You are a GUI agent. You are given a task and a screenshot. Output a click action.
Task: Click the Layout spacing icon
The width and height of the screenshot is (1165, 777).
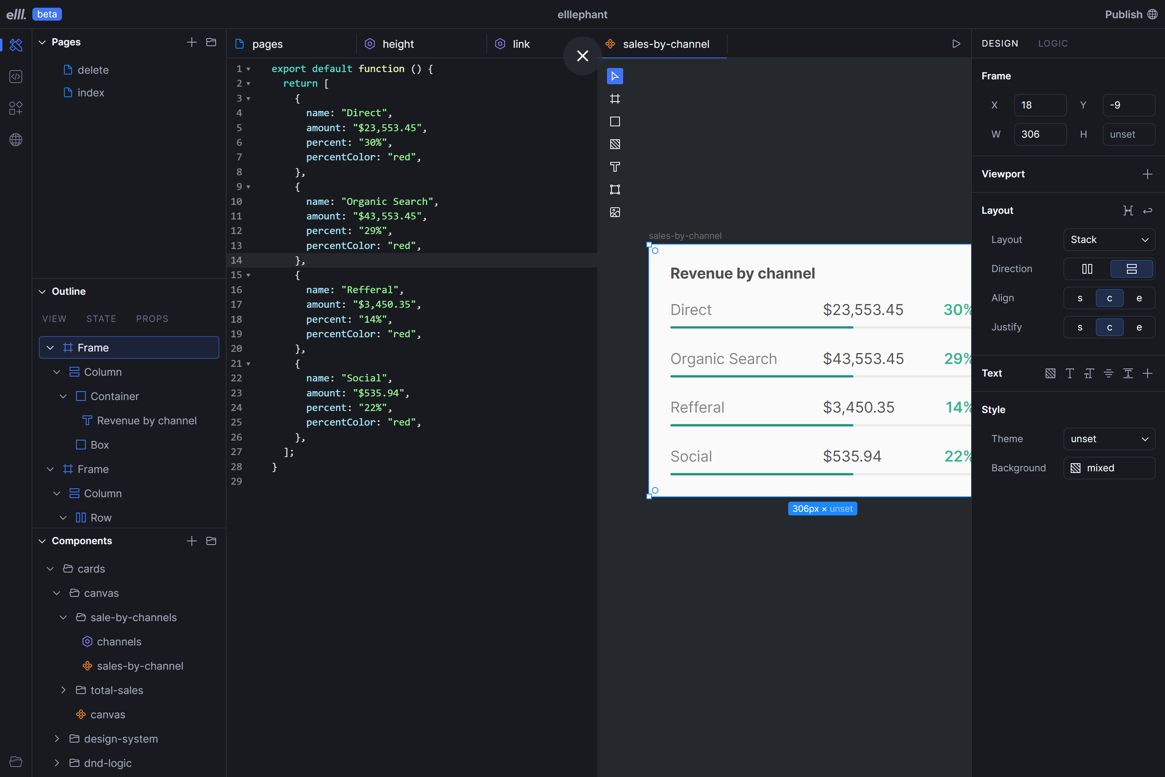[x=1128, y=211]
